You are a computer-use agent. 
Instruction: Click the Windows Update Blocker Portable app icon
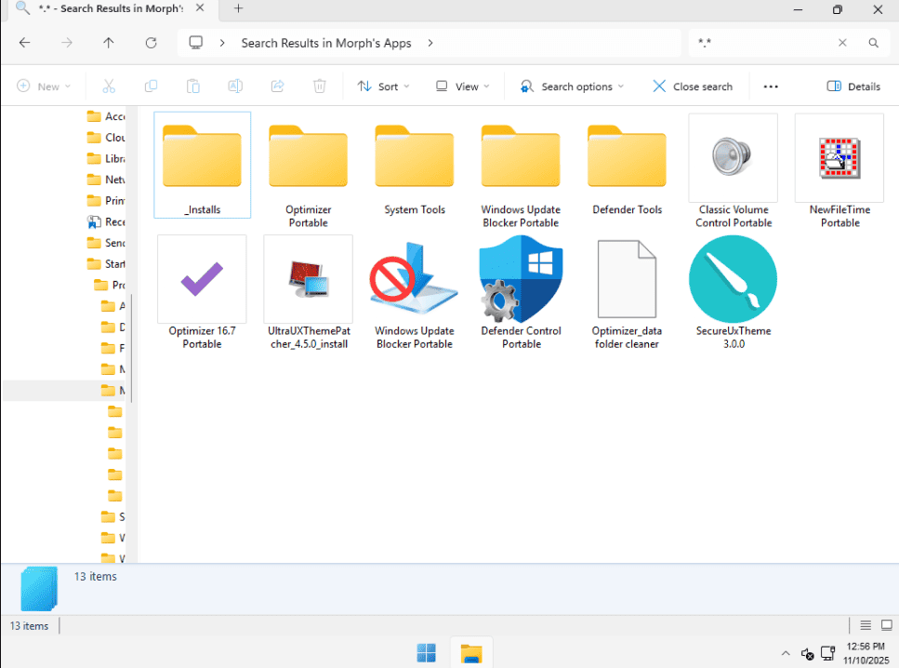pyautogui.click(x=414, y=278)
